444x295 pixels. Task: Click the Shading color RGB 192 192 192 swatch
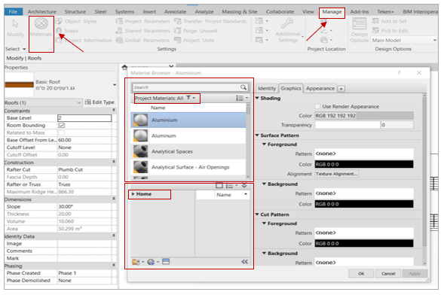pos(364,116)
